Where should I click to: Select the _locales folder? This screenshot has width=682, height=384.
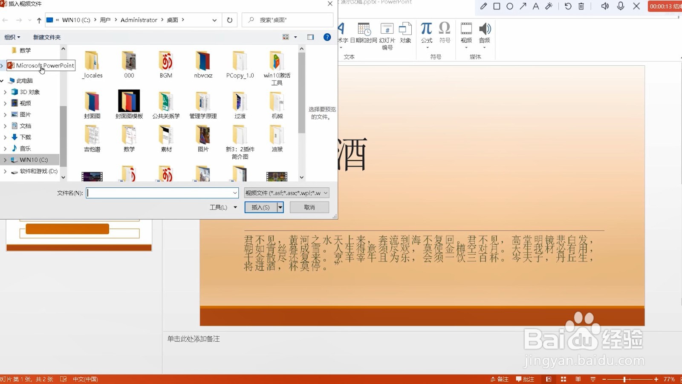[x=92, y=65]
